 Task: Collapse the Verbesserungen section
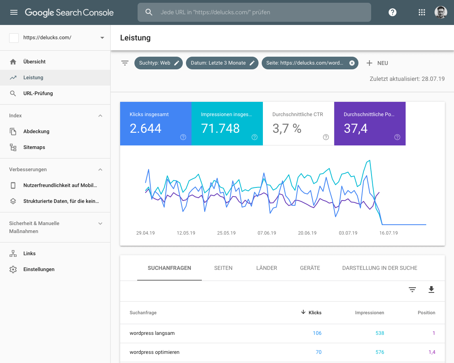(100, 170)
